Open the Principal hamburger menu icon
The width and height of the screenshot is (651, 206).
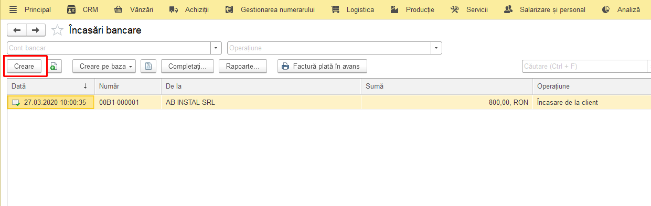pos(13,9)
